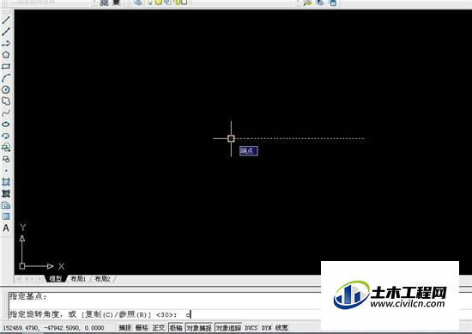Select the Circle tool
The height and width of the screenshot is (334, 472).
click(6, 89)
